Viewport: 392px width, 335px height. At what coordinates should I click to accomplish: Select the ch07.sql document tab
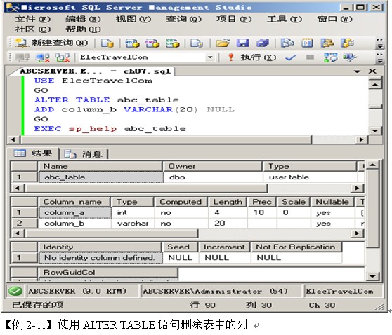(x=95, y=71)
